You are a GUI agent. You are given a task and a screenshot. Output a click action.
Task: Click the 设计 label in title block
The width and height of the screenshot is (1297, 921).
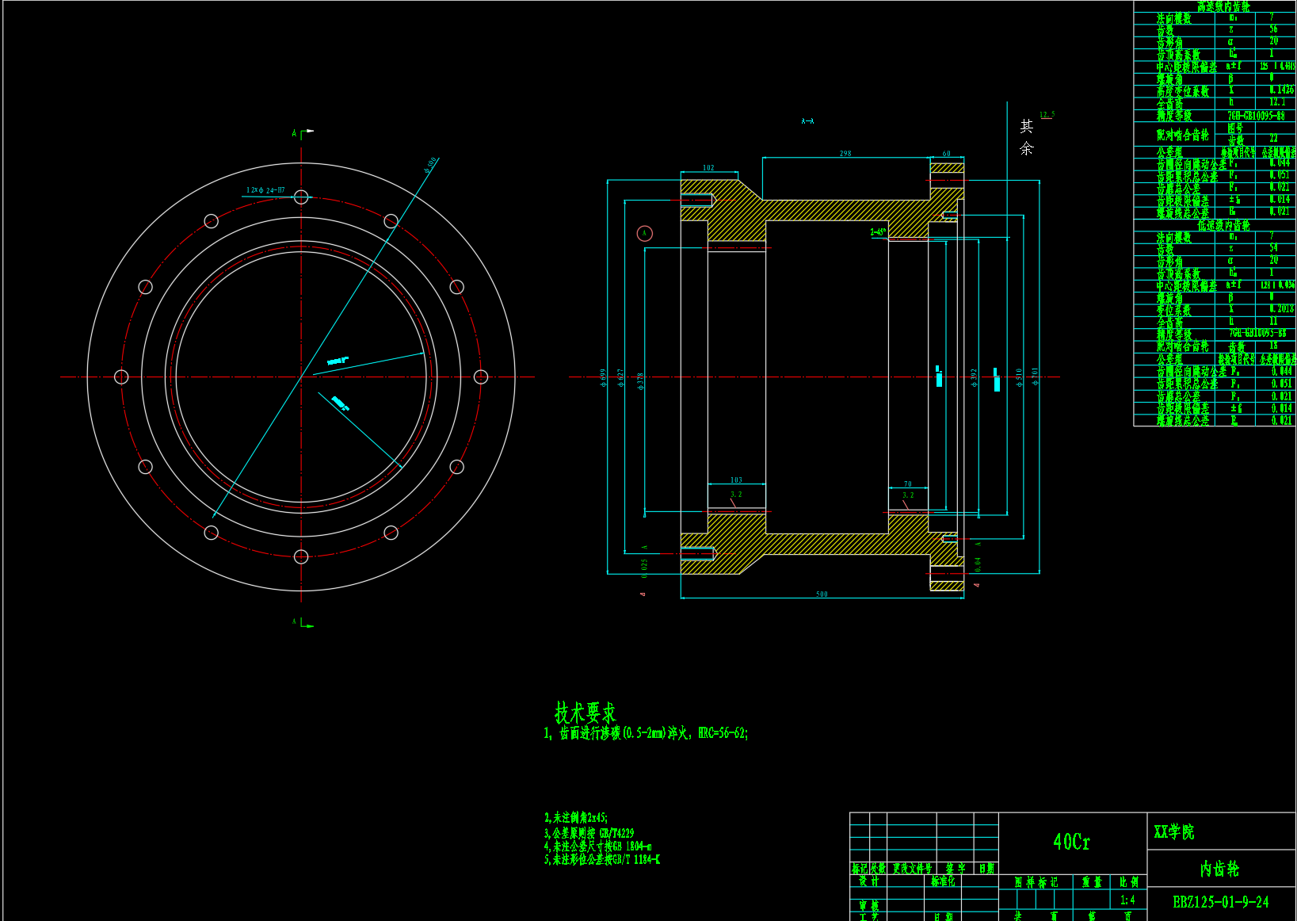coord(868,881)
